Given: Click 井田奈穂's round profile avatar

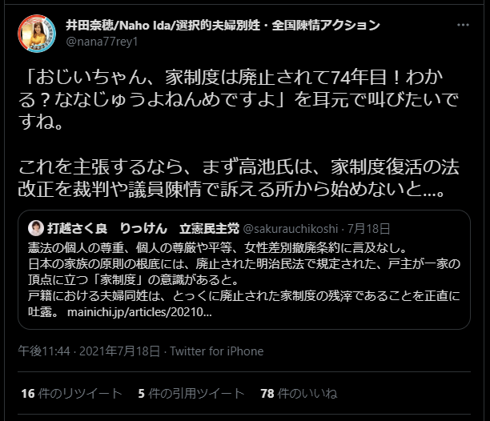Looking at the screenshot, I should pyautogui.click(x=37, y=34).
